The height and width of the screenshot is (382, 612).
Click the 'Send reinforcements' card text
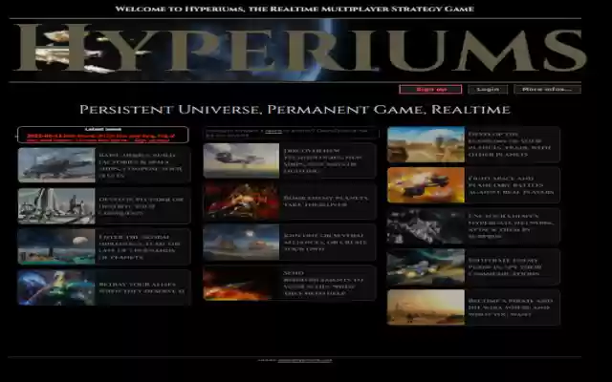(323, 284)
